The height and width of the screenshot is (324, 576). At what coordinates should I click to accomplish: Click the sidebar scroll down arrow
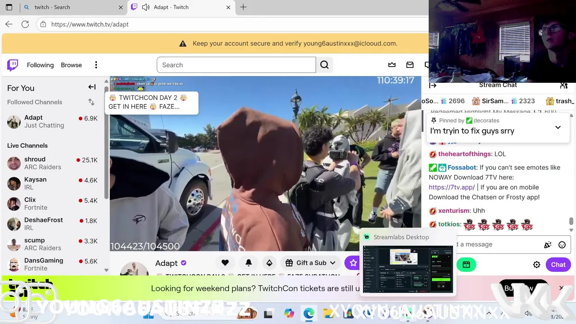(107, 270)
